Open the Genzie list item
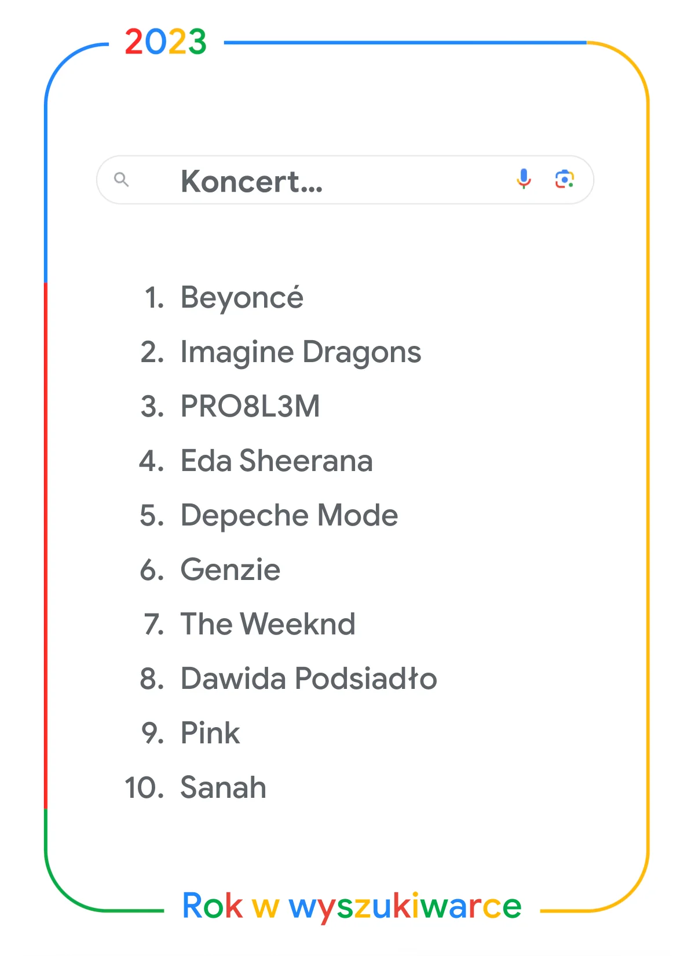The height and width of the screenshot is (956, 695). click(x=231, y=570)
